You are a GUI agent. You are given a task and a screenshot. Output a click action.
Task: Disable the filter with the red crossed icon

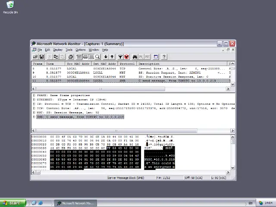click(126, 56)
